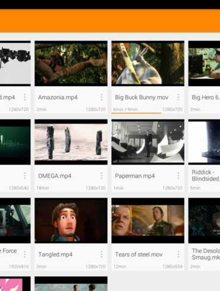220x291 pixels.
Task: Click the Paperman.mp4 file name
Action: click(x=135, y=176)
